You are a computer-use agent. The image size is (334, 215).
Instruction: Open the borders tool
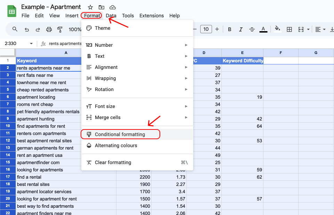tap(289, 29)
